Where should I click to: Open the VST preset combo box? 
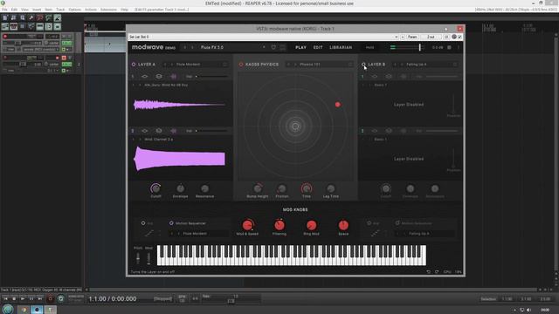click(263, 37)
